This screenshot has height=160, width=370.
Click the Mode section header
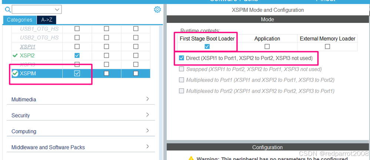click(267, 19)
